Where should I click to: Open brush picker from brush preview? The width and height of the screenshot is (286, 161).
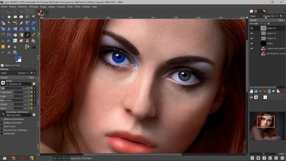tap(3, 83)
